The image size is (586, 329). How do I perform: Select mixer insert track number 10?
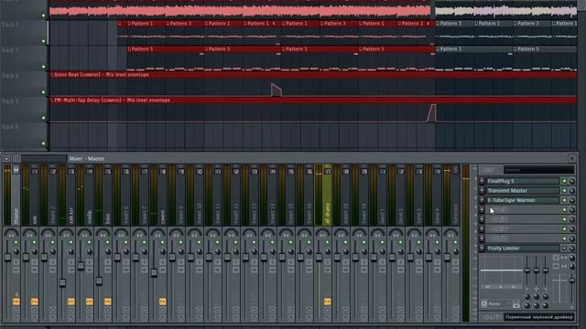200,196
